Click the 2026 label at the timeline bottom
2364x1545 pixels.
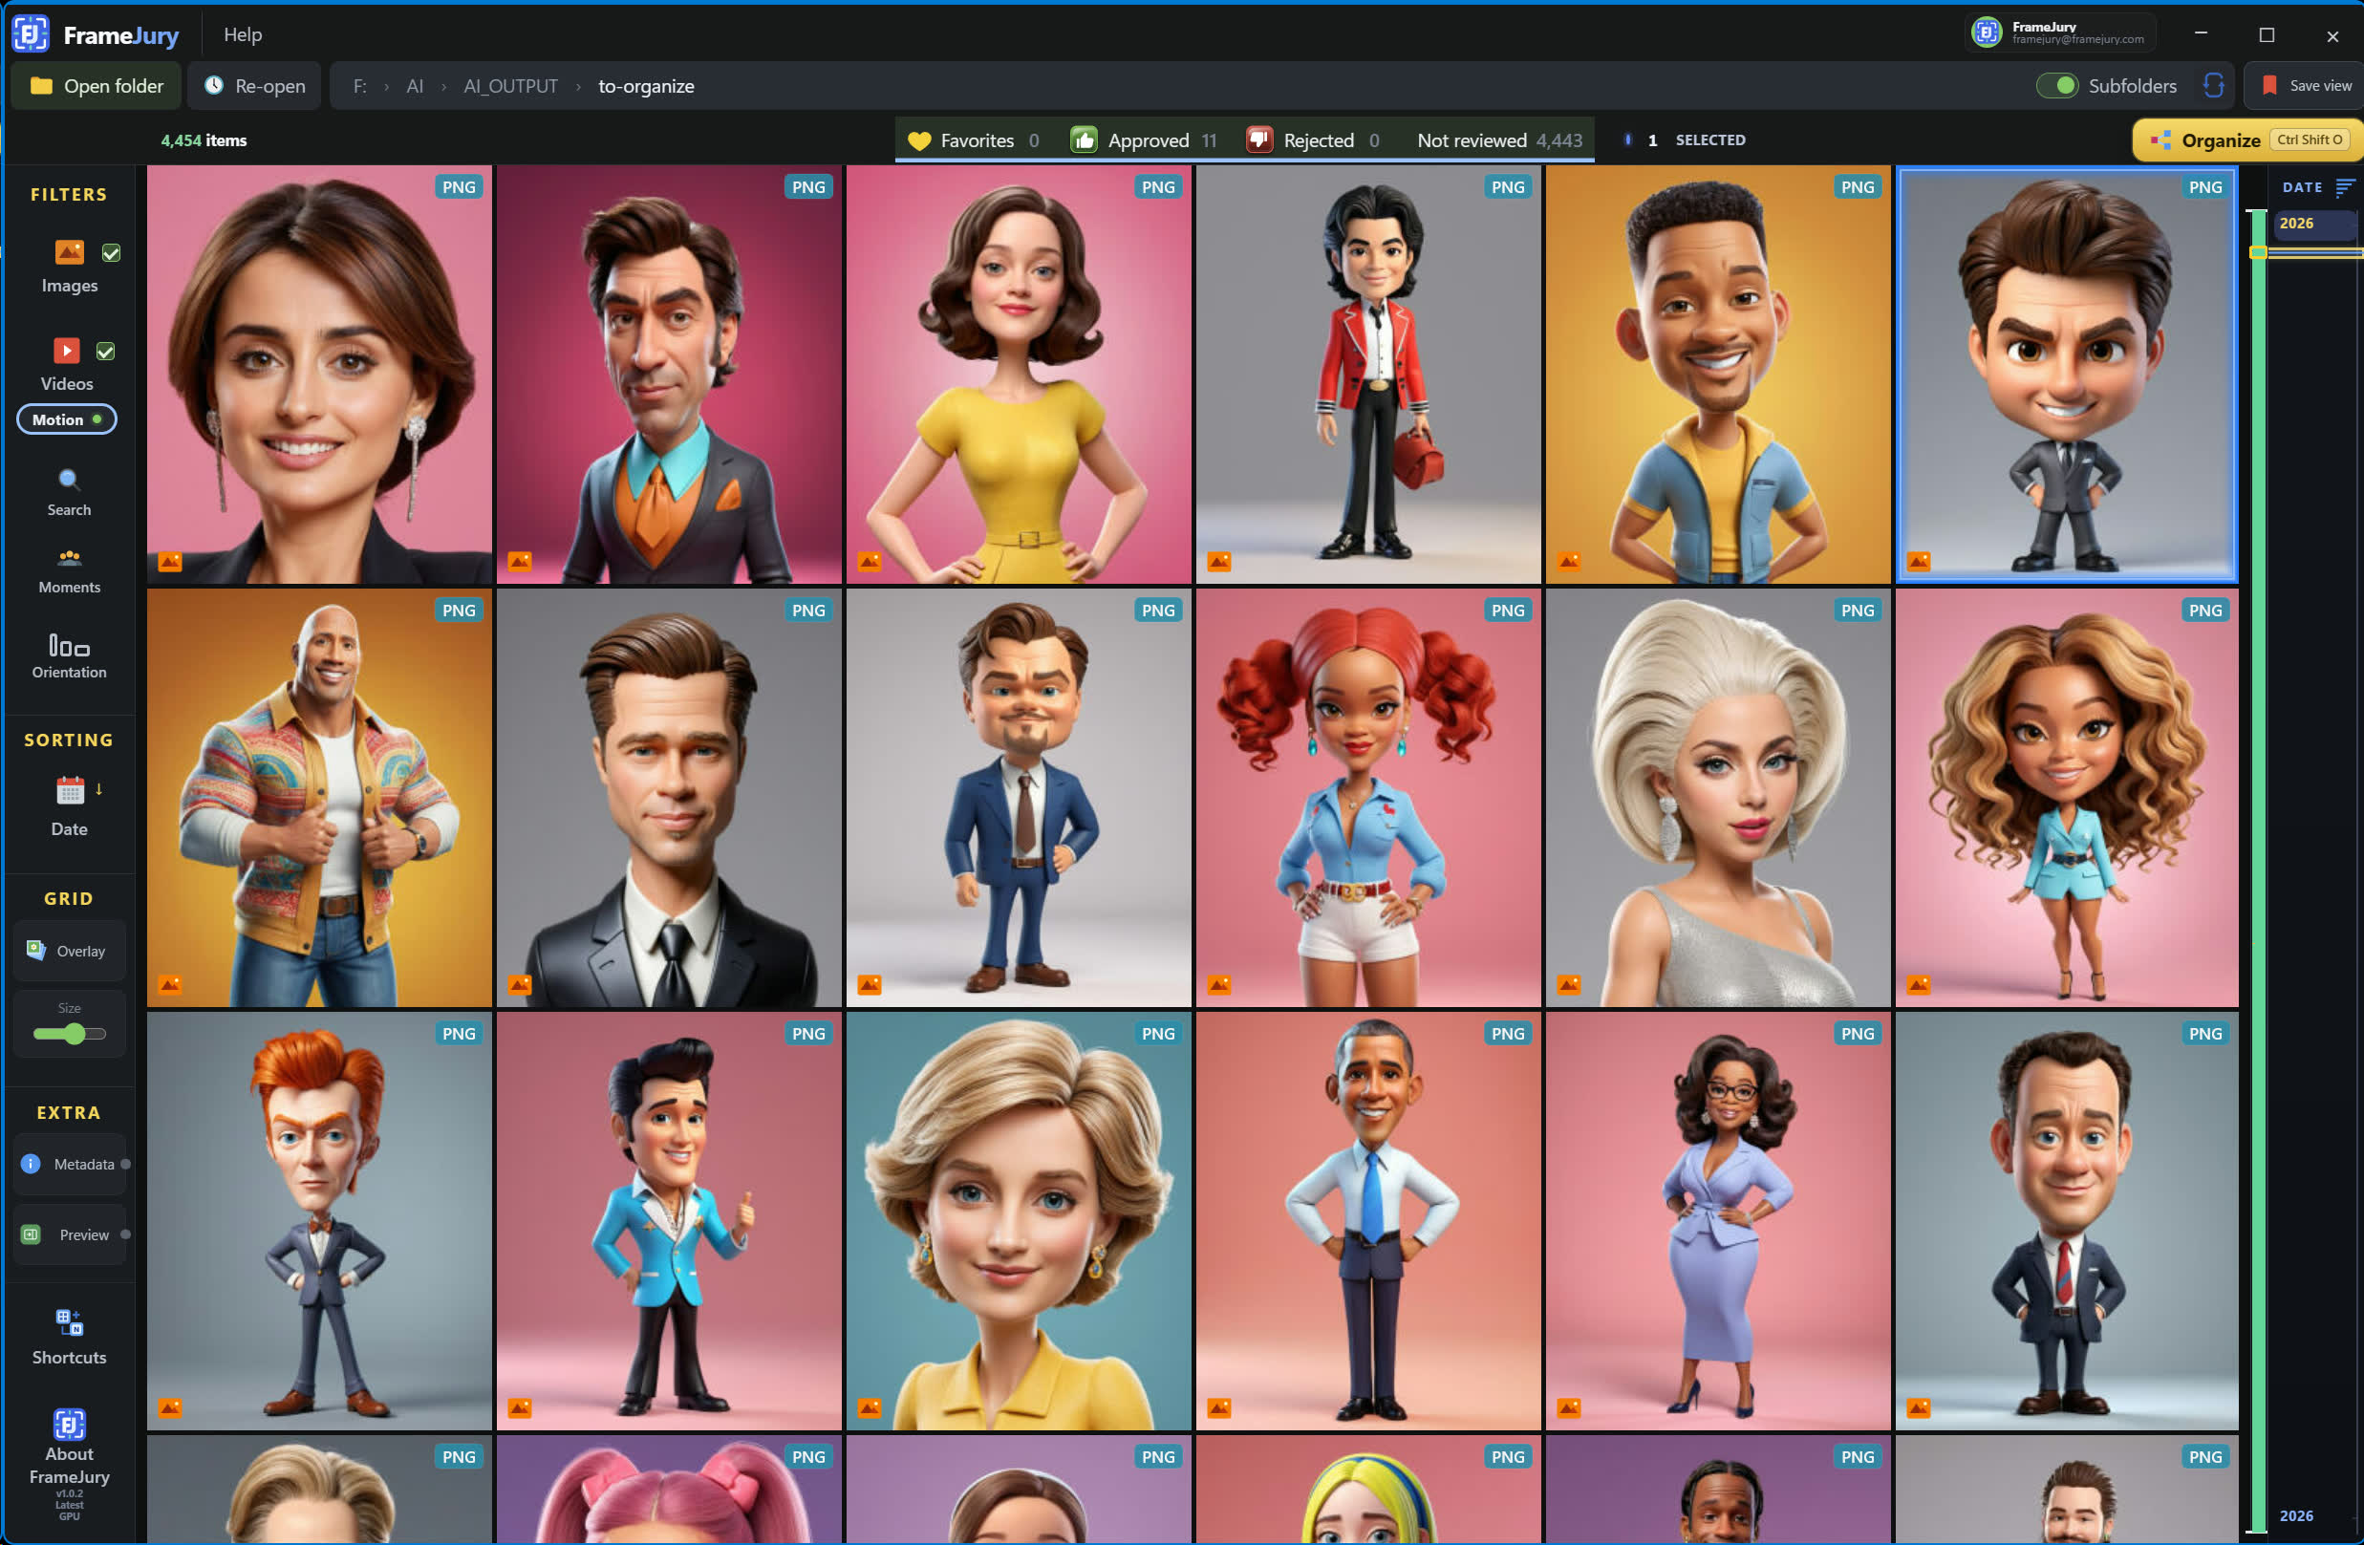[x=2296, y=1516]
